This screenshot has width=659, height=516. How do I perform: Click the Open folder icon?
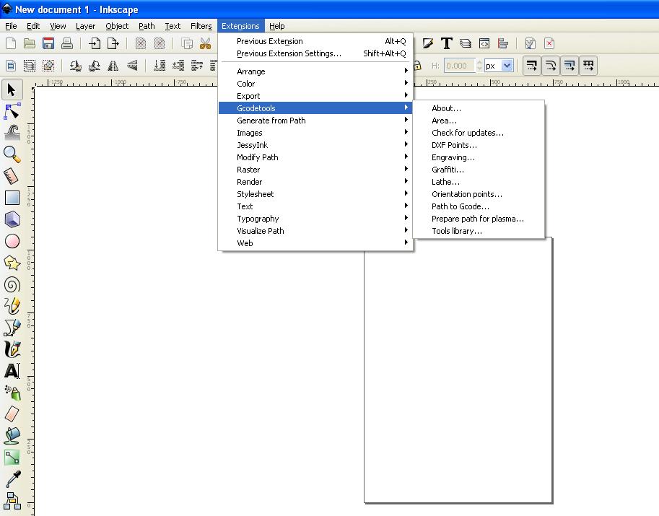pyautogui.click(x=30, y=43)
